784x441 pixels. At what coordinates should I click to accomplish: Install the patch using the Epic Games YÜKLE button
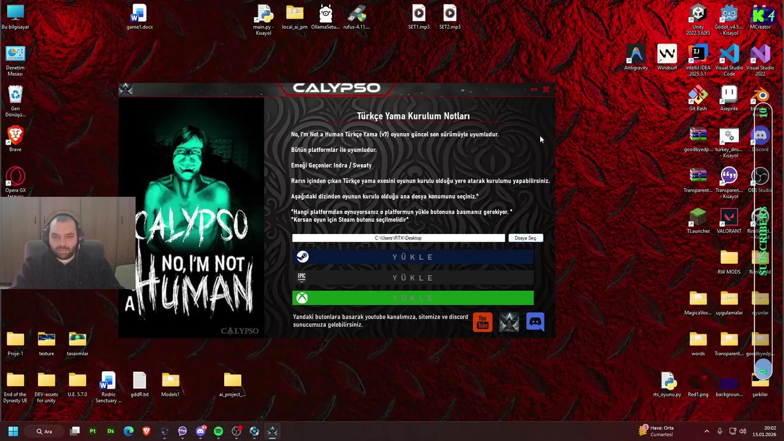coord(413,277)
